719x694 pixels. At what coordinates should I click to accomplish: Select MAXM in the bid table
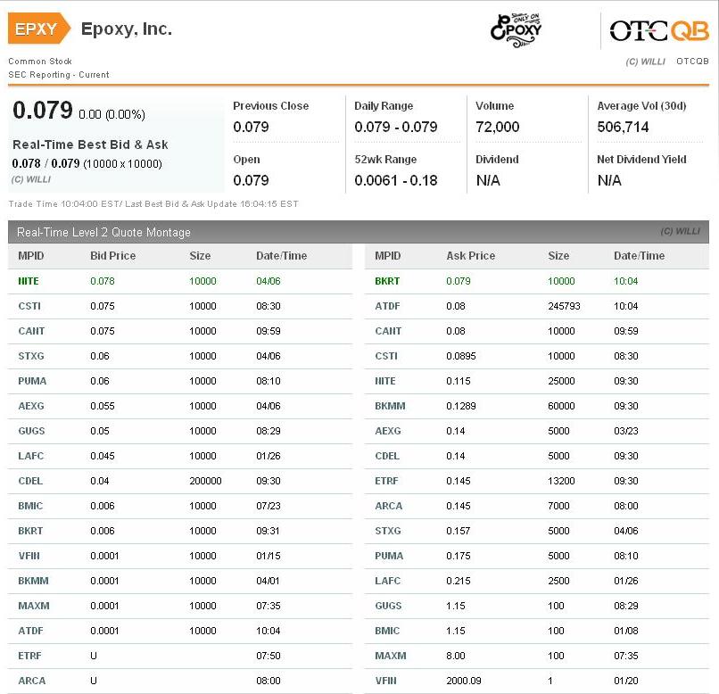(x=33, y=606)
